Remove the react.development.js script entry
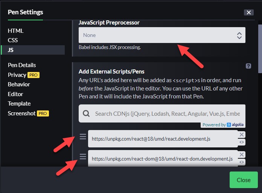262x193 pixels. [x=241, y=135]
